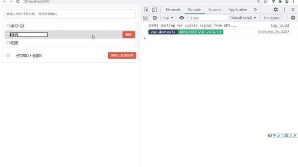The width and height of the screenshot is (298, 167).
Task: Check the 吃饭 task checkbox
Action: pos(8,43)
